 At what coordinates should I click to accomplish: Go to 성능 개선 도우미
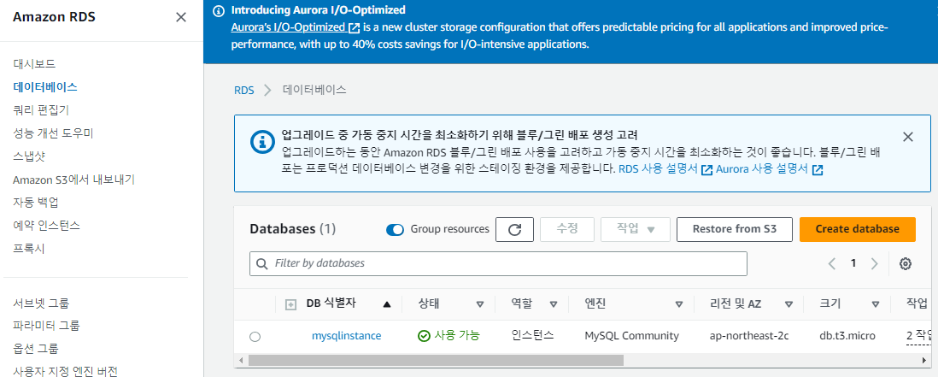point(53,133)
